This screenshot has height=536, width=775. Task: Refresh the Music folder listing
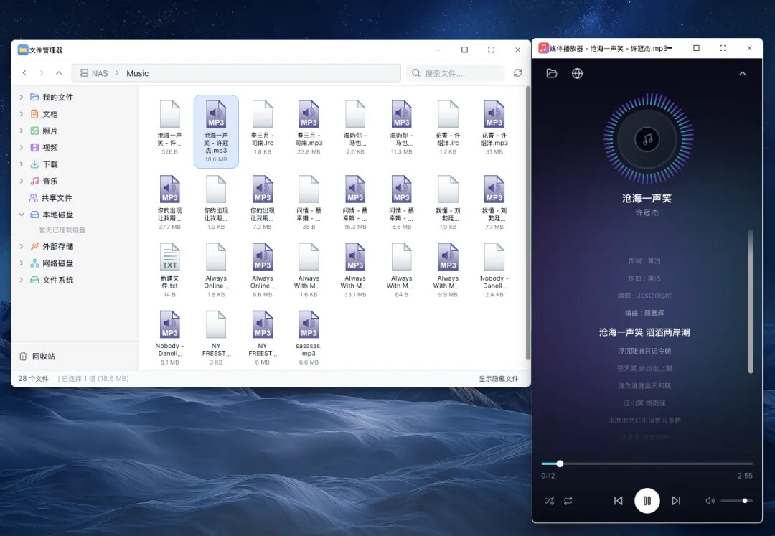coord(517,73)
